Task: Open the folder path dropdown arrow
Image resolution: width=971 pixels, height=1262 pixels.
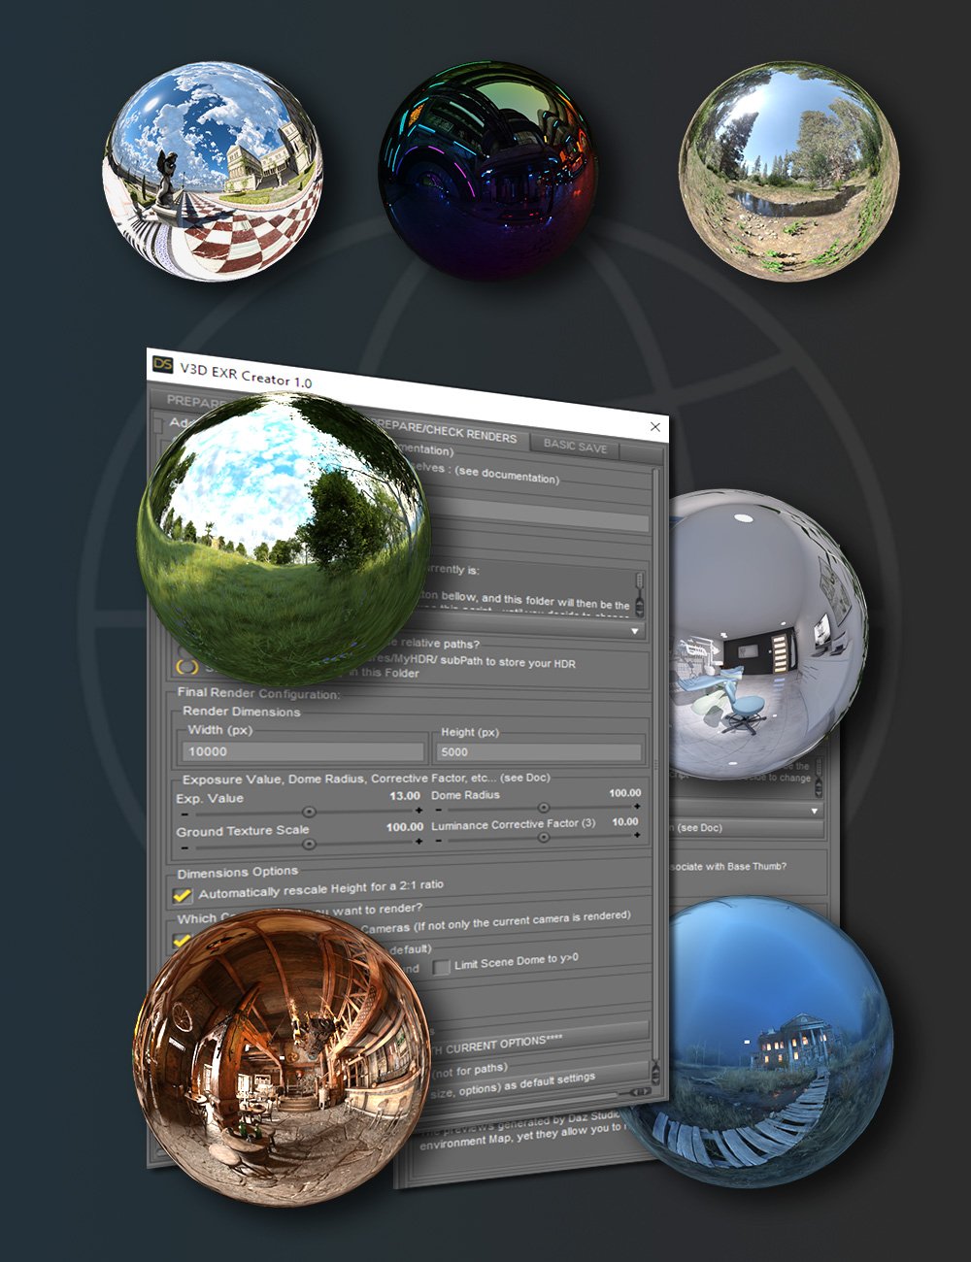Action: coord(633,630)
